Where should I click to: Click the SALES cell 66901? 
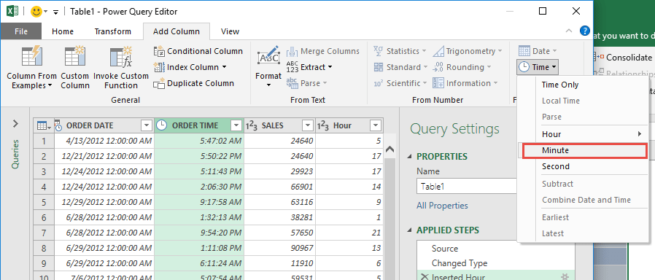(279, 187)
